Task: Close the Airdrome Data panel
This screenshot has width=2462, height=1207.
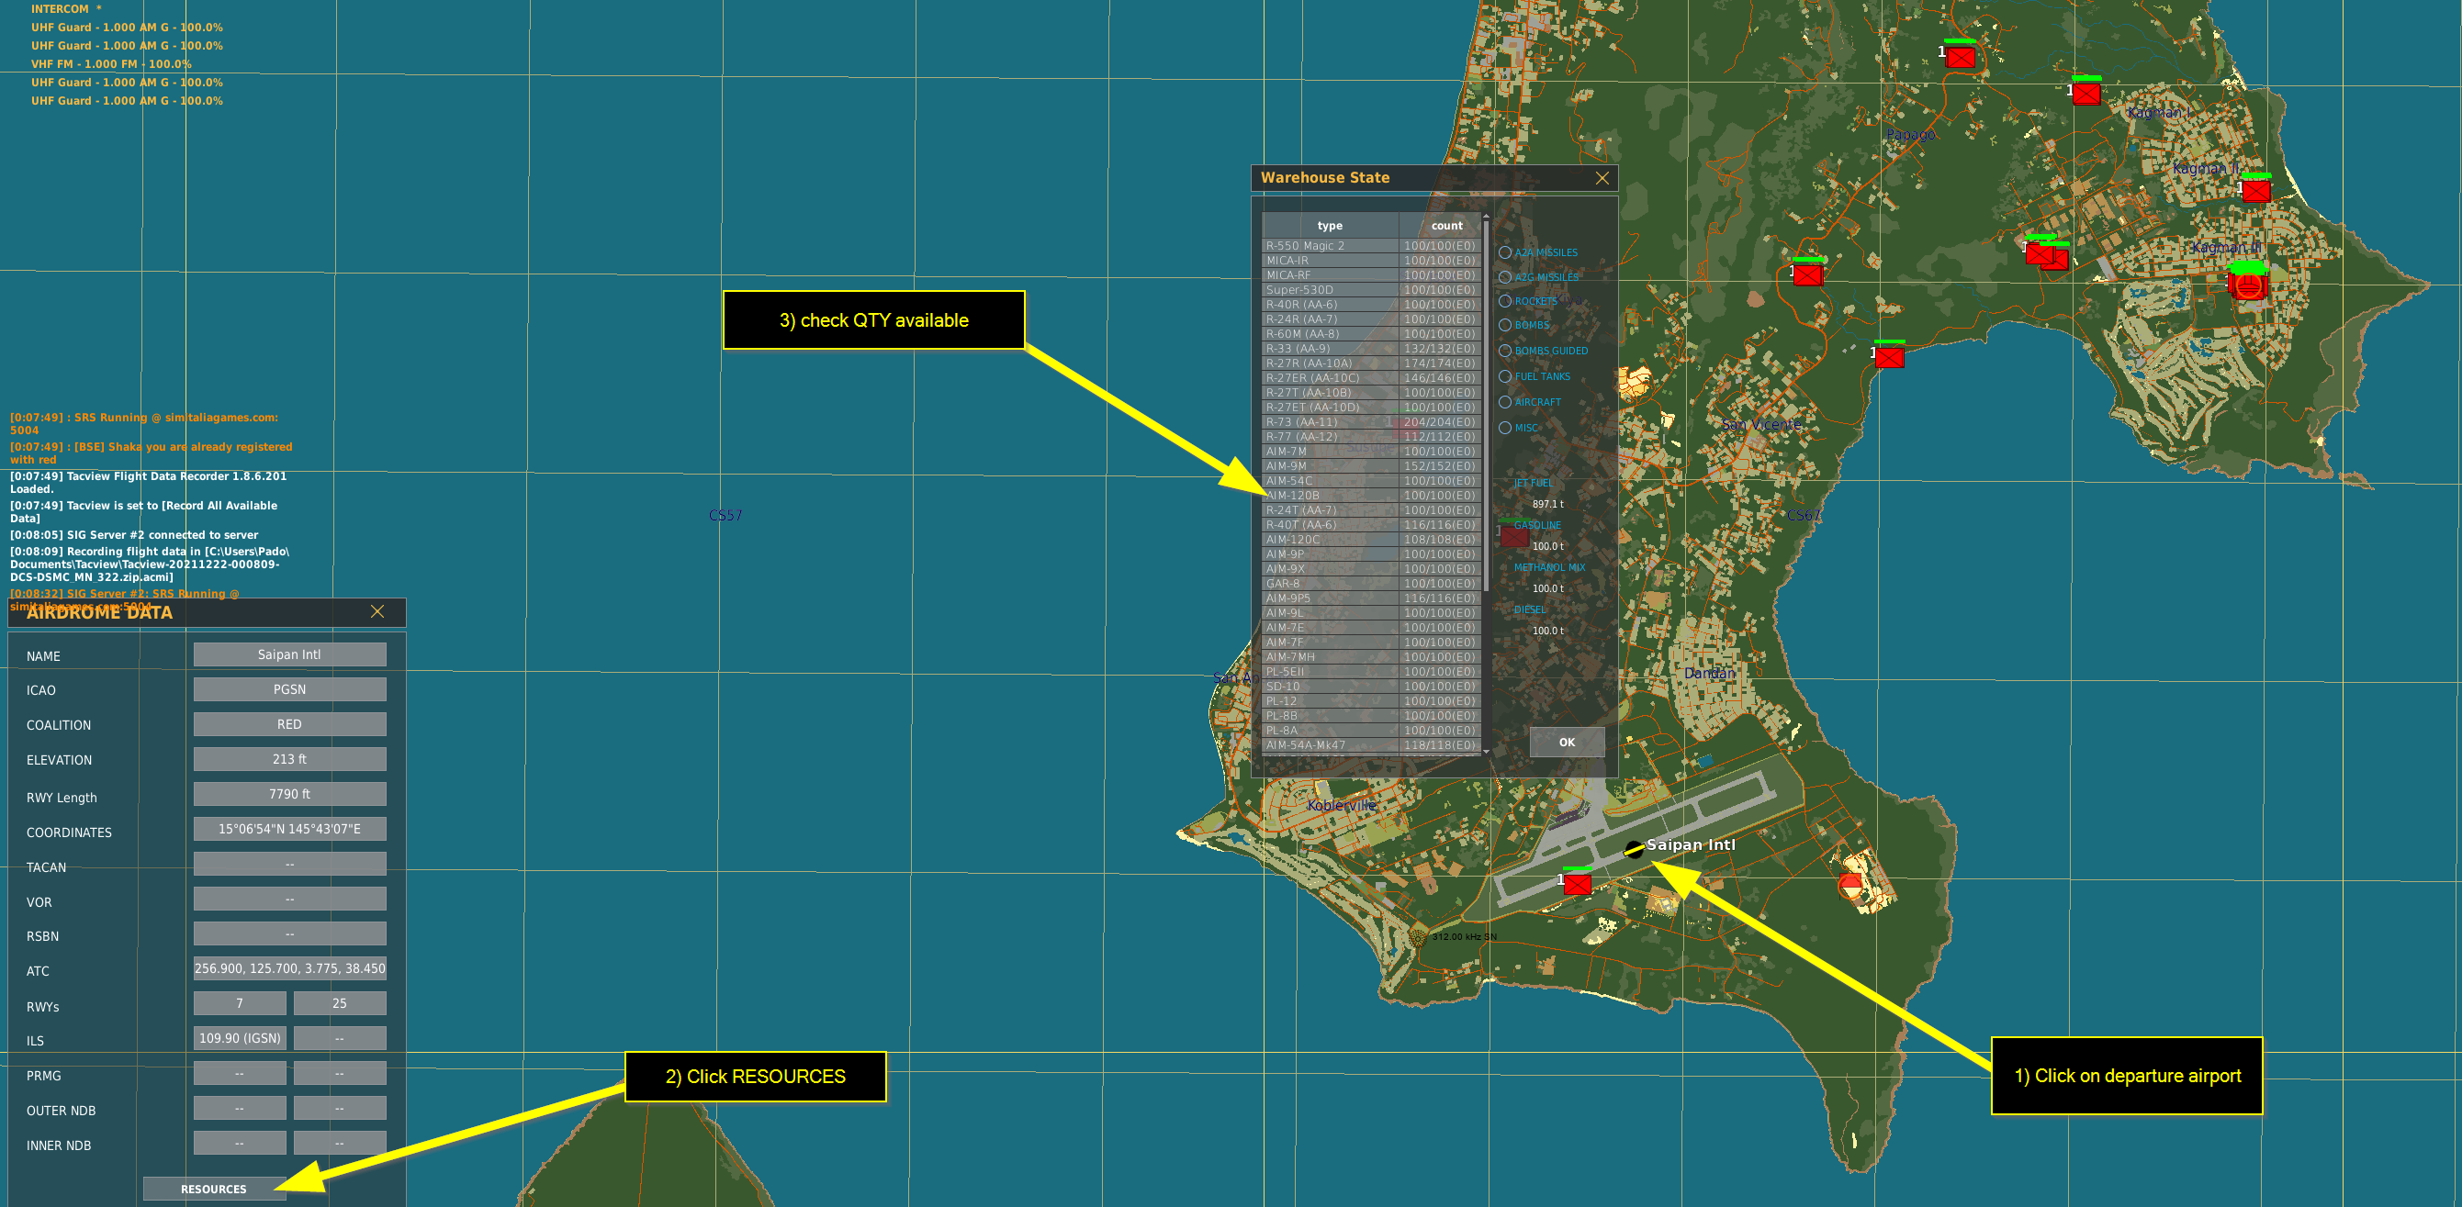Action: point(377,611)
